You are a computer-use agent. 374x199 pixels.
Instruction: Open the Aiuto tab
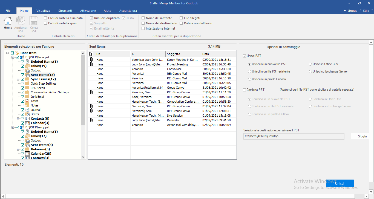pos(108,11)
